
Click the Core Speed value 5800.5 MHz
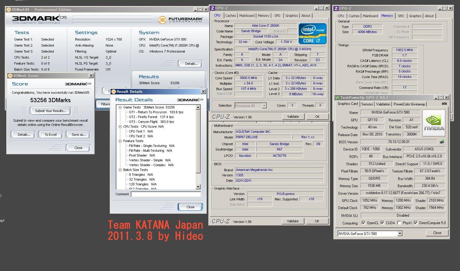point(249,78)
